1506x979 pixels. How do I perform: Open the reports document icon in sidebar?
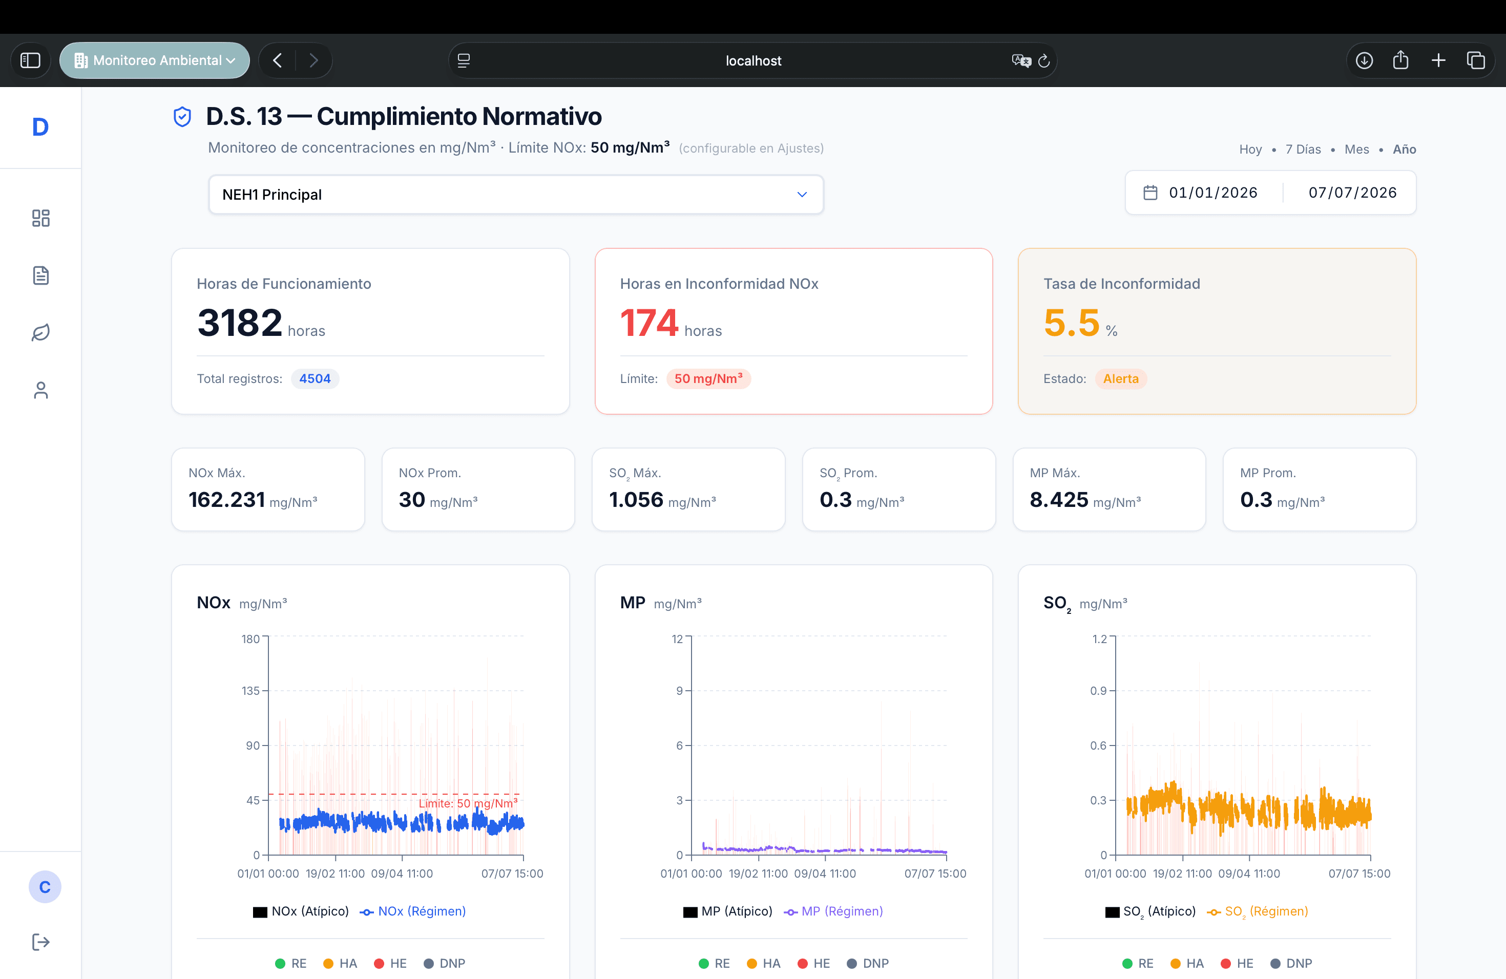click(40, 275)
